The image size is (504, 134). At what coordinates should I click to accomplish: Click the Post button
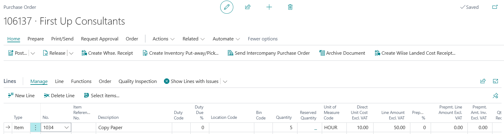pos(18,53)
